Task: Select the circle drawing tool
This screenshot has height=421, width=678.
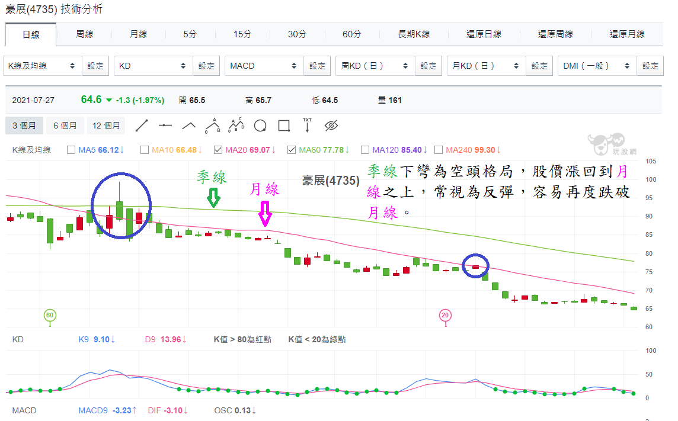Action: [x=261, y=126]
